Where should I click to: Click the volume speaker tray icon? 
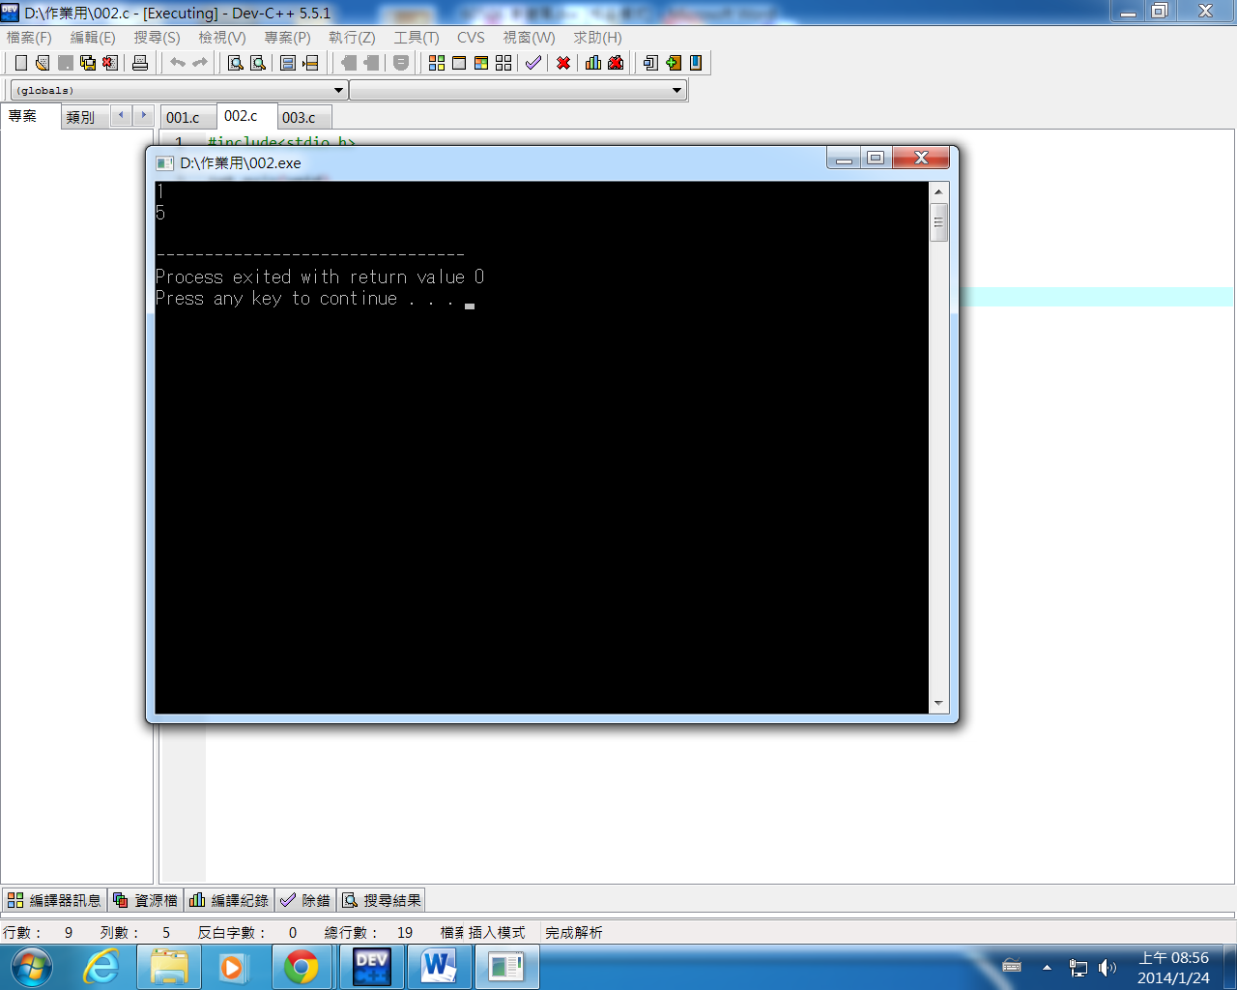click(1108, 968)
